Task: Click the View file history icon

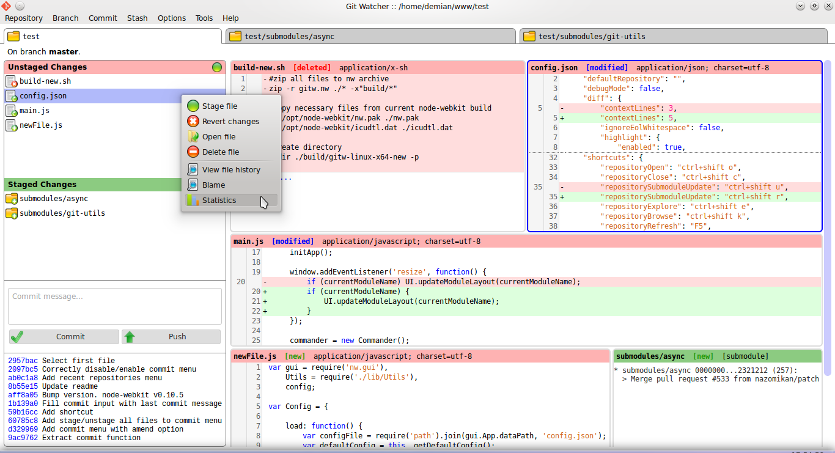Action: (193, 170)
